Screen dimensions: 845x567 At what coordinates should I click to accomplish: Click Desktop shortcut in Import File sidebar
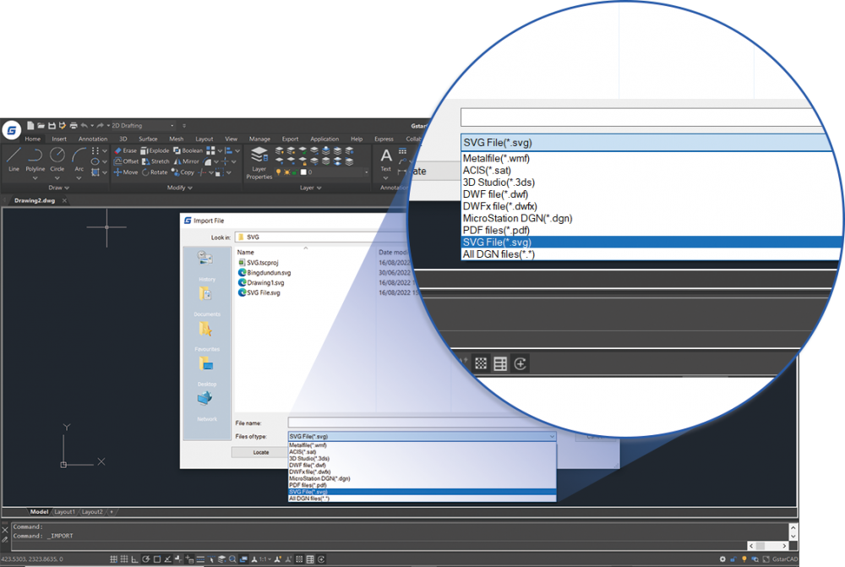[206, 371]
